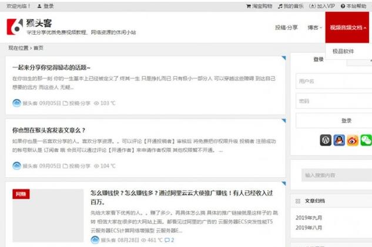This screenshot has width=372, height=247.
Task: Click the 加入VIP link
Action: point(323,6)
